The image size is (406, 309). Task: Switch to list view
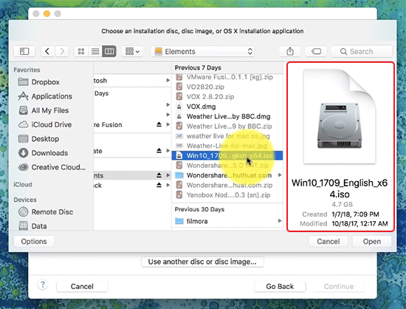click(x=95, y=51)
